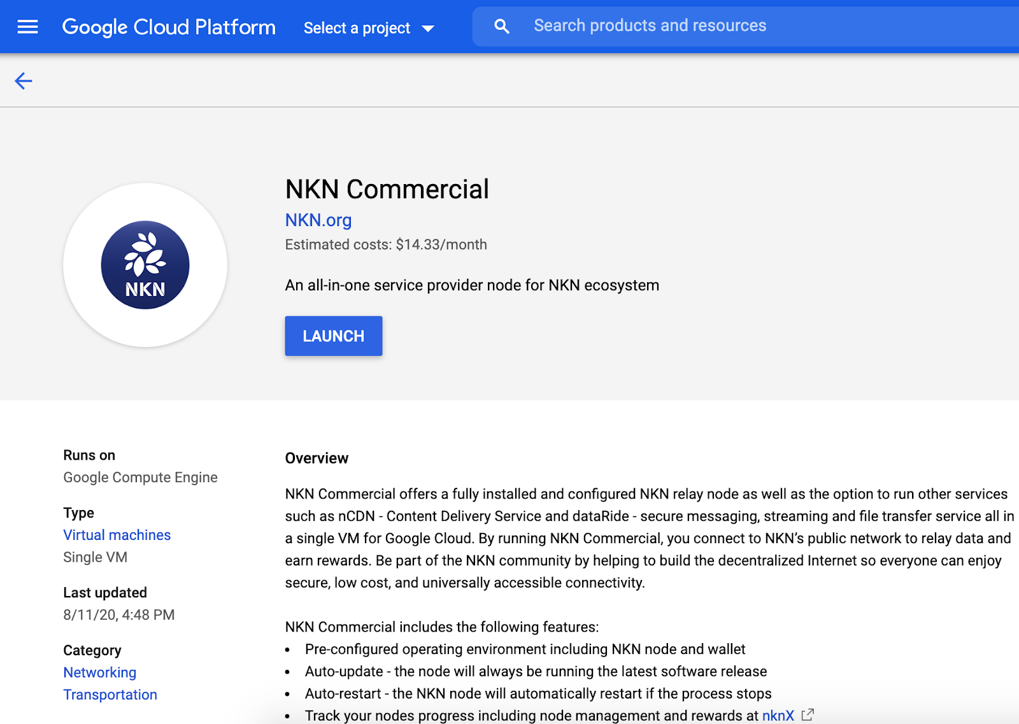
Task: Open the Select a project dropdown
Action: click(369, 28)
